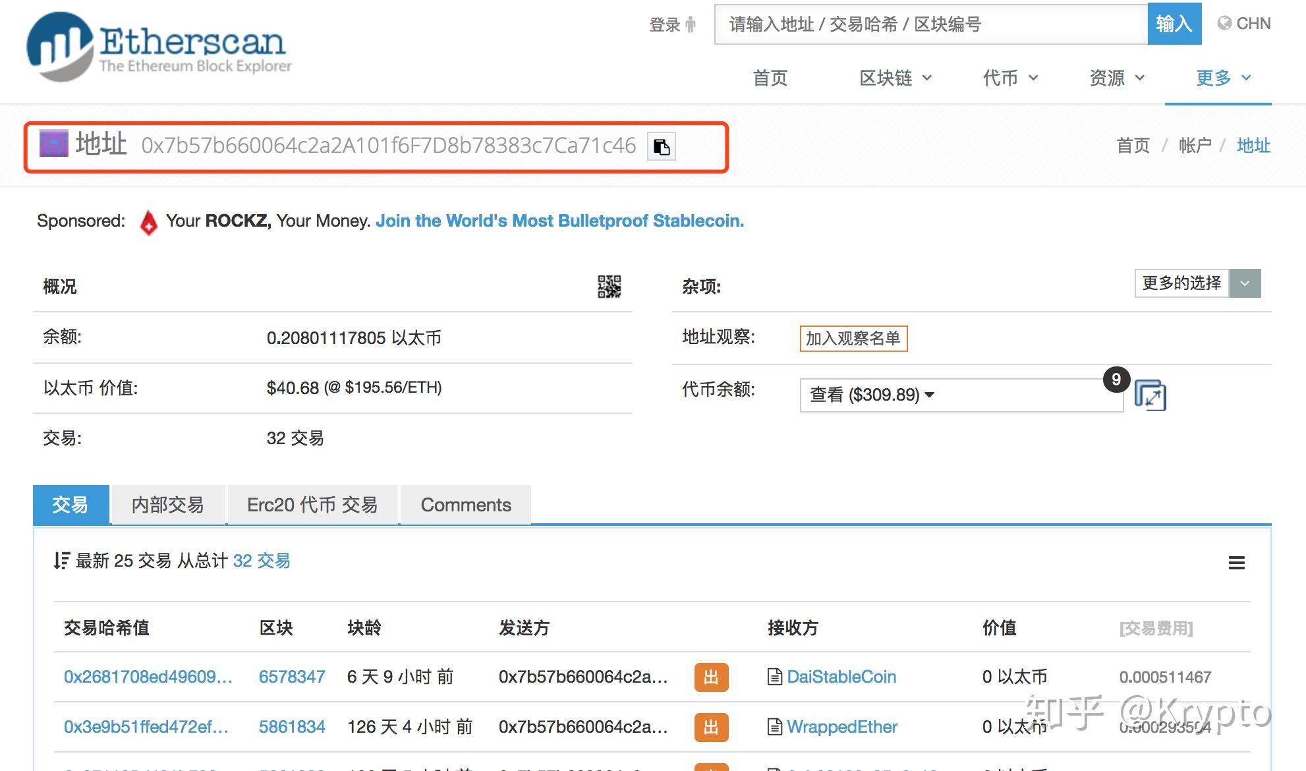Open the address QR code icon

(x=609, y=287)
